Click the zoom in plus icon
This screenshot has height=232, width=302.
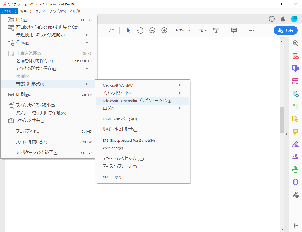pos(164,30)
